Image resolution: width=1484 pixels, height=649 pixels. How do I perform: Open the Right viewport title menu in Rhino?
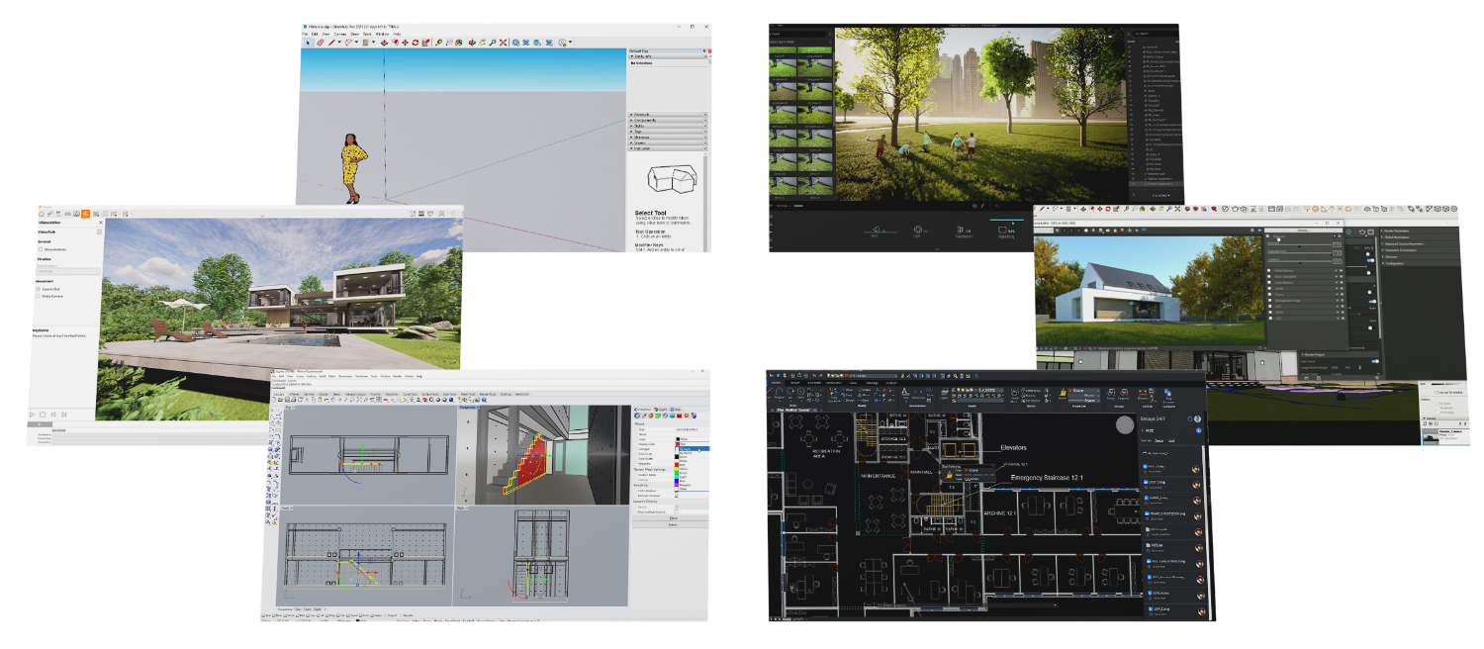462,509
